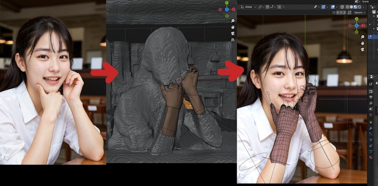Open the snapping options dropdown
The image size is (378, 186).
pos(273,7)
